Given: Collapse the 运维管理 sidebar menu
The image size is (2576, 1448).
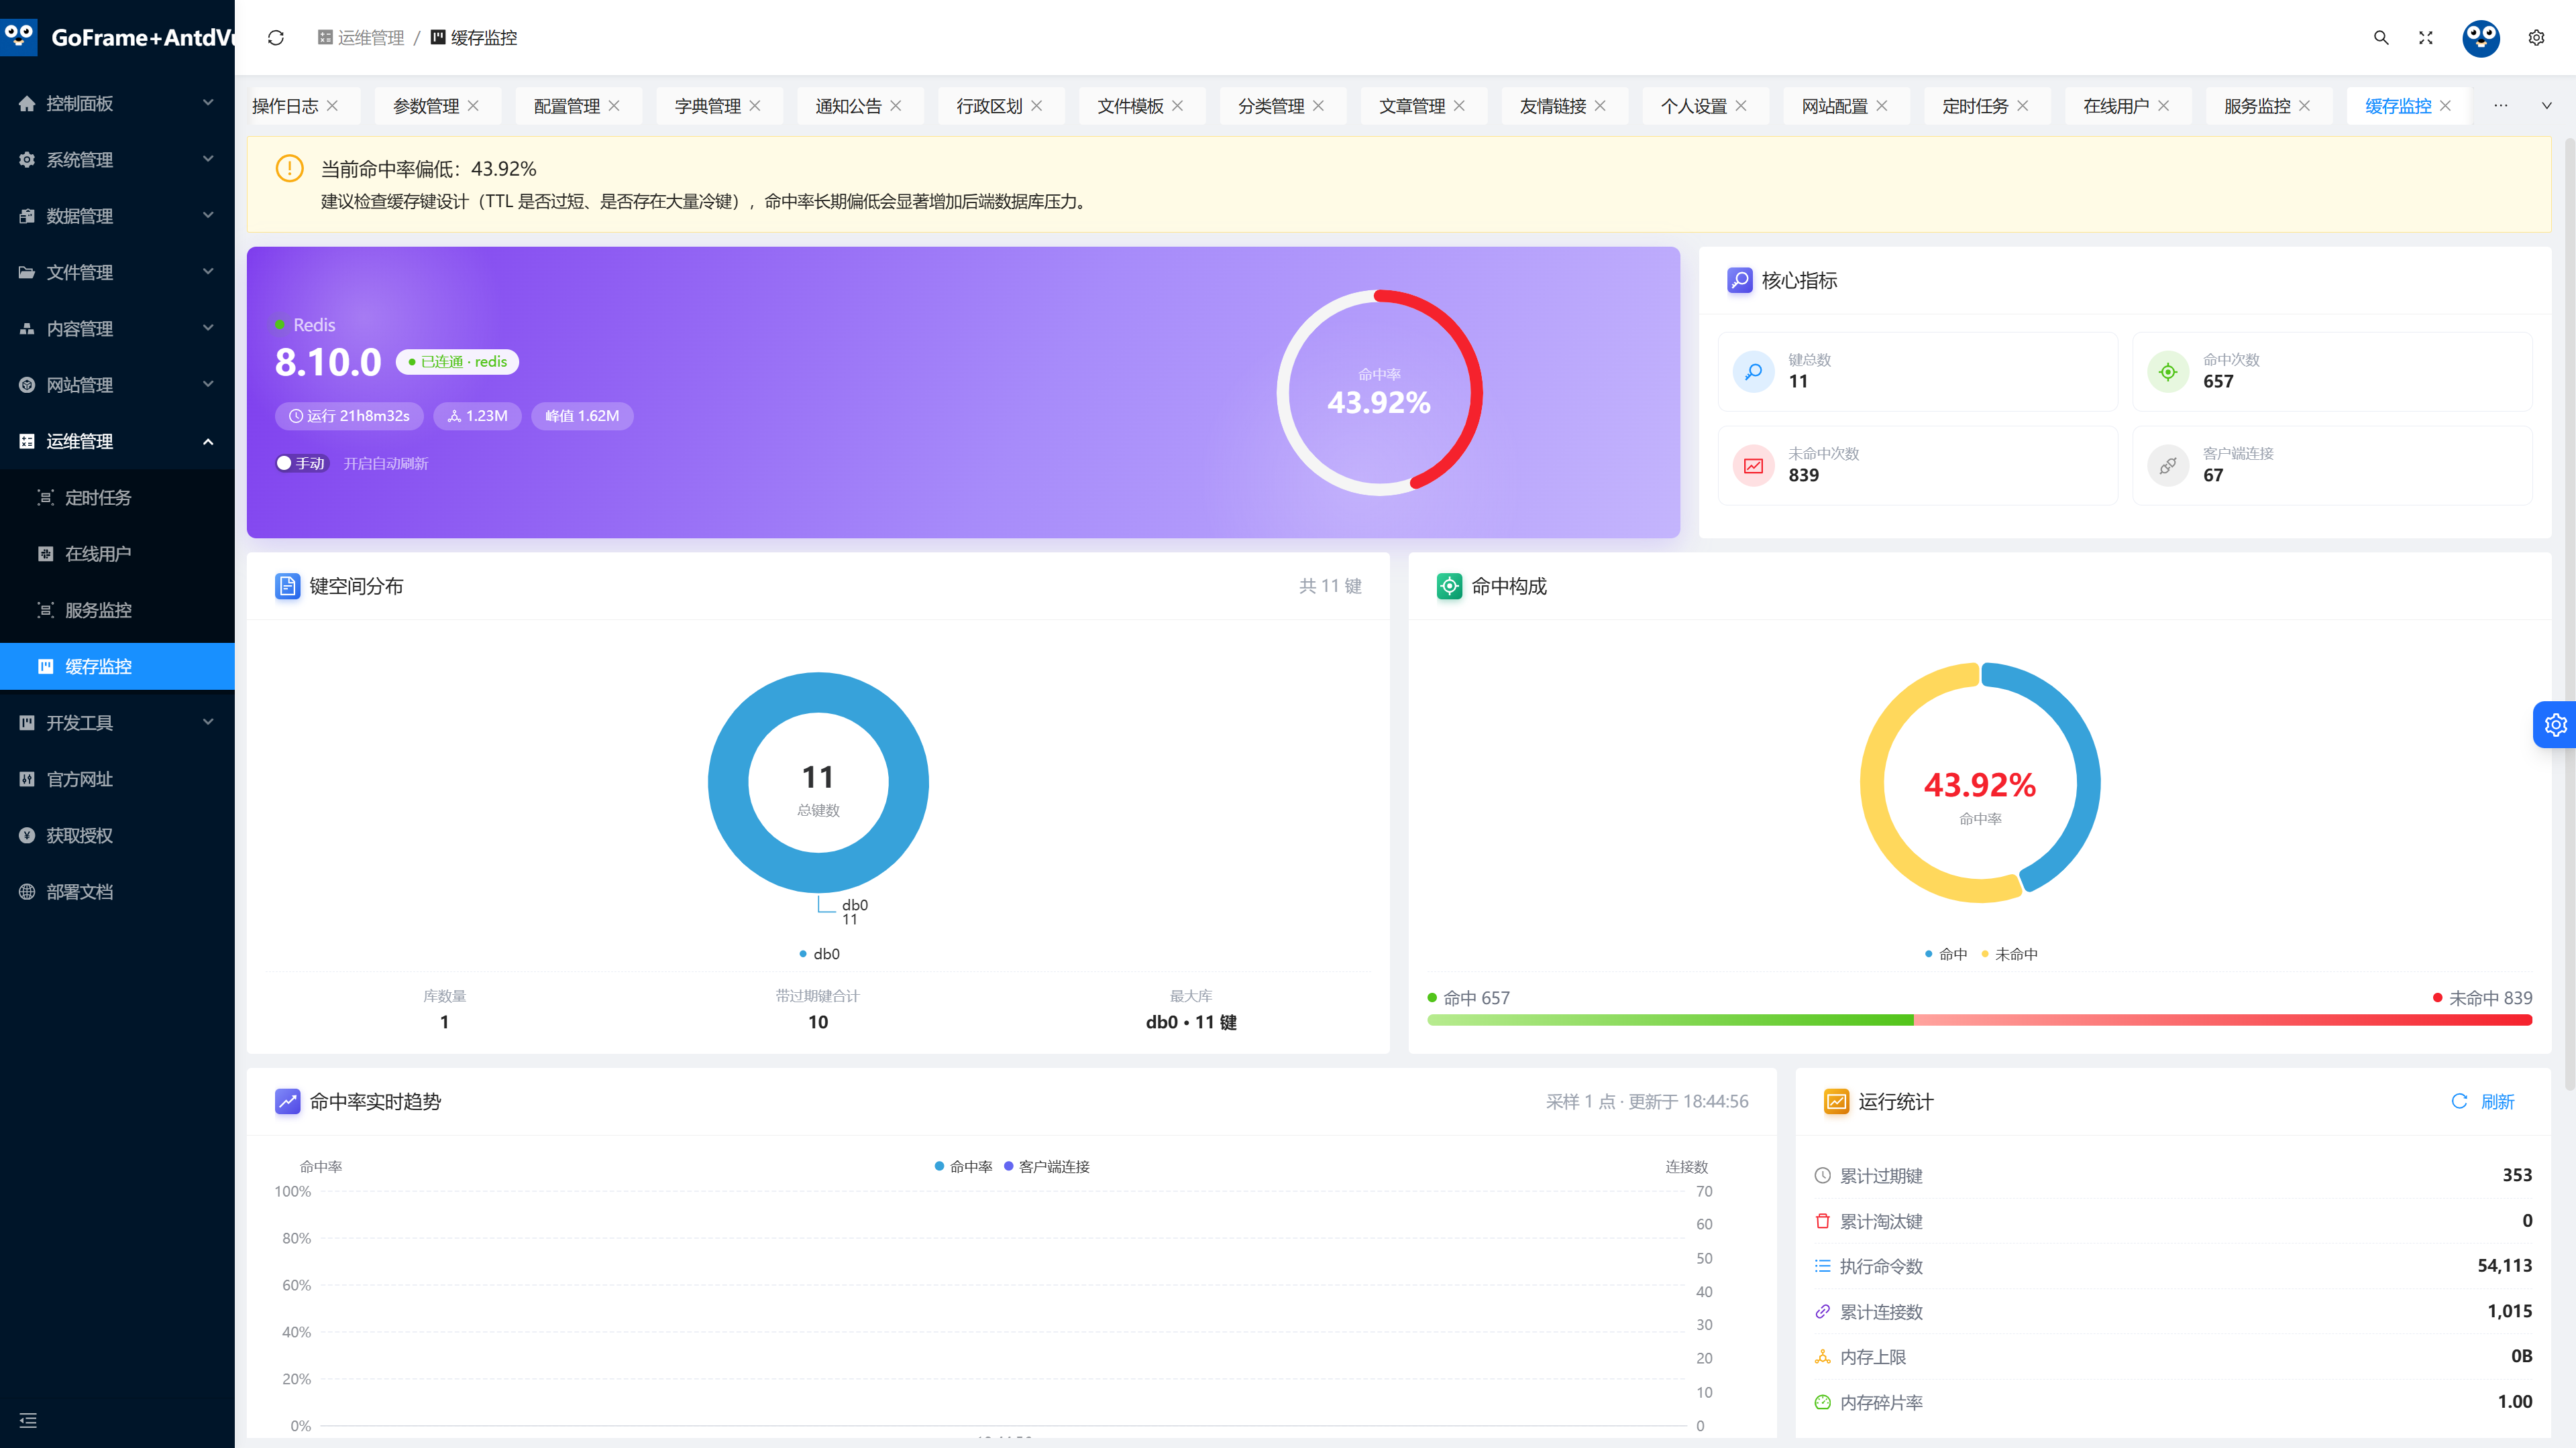Looking at the screenshot, I should pyautogui.click(x=117, y=442).
